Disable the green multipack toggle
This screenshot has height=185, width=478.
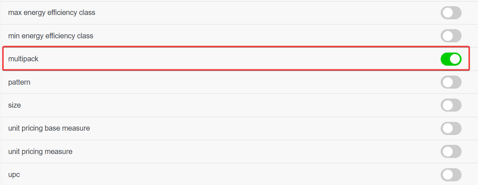coord(451,59)
